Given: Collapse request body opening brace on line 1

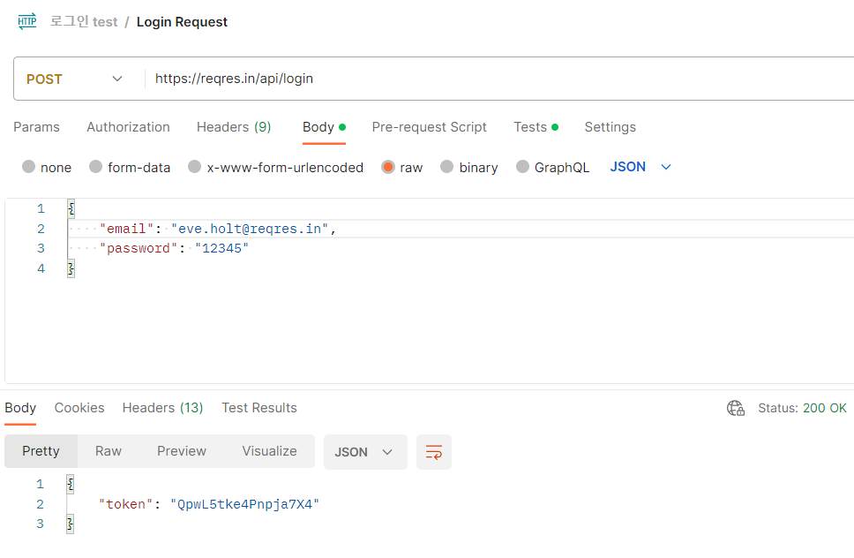Looking at the screenshot, I should (x=71, y=208).
